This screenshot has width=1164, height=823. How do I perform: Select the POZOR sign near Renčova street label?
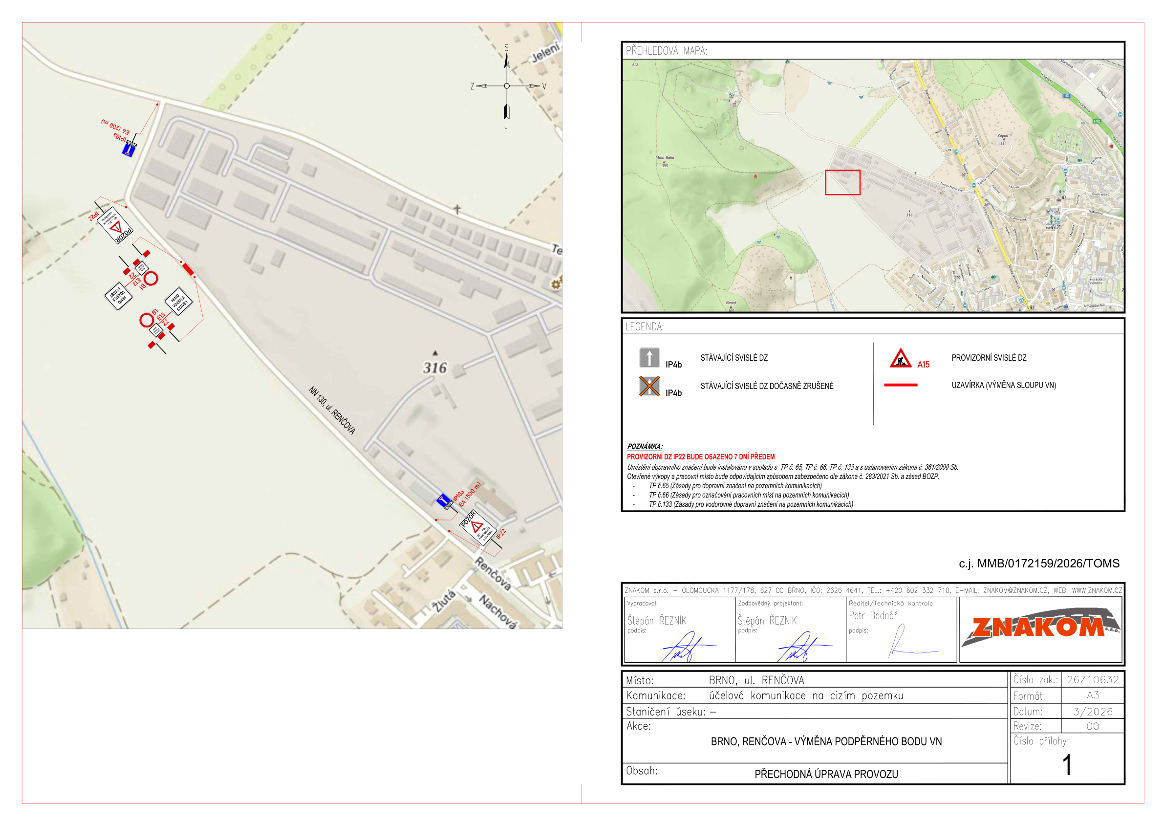477,527
